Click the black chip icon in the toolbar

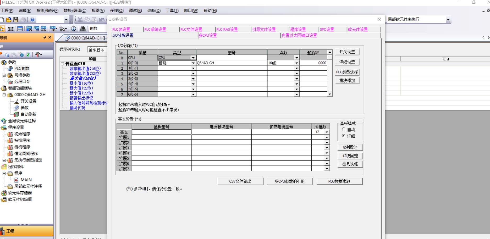(x=11, y=29)
